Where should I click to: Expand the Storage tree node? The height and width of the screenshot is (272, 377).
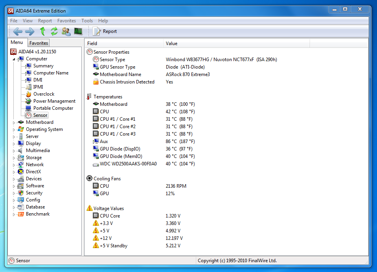(x=15, y=158)
